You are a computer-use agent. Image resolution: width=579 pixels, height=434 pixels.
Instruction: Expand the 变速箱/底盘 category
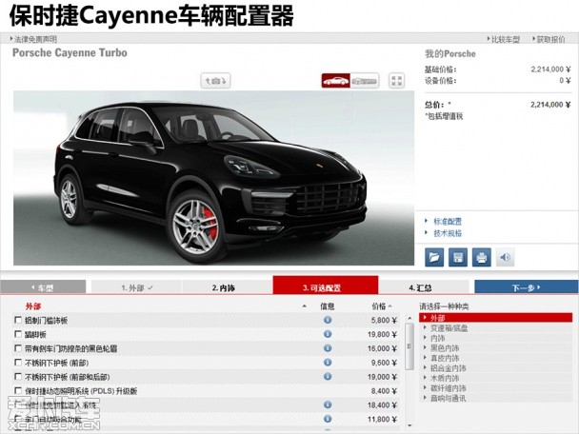pos(495,327)
